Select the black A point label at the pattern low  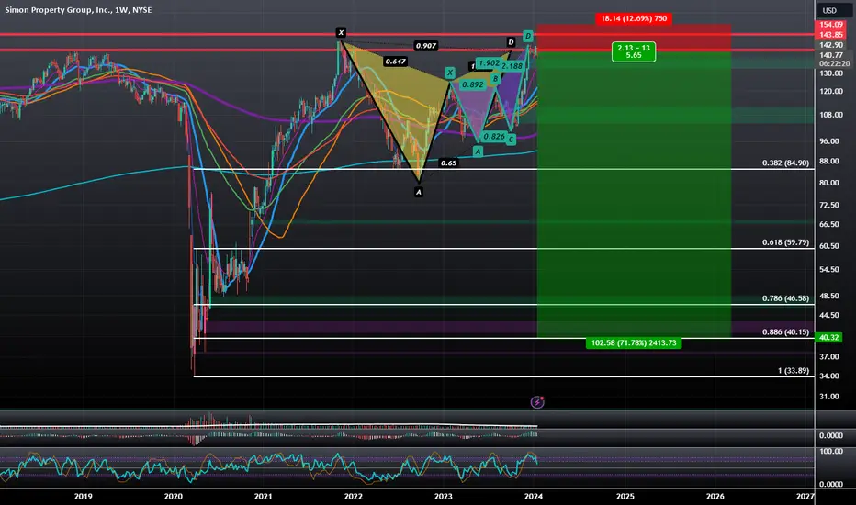pyautogui.click(x=419, y=192)
